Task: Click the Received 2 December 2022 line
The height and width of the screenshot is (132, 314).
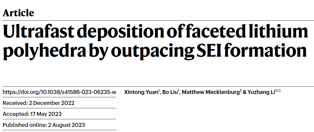Action: [39, 103]
